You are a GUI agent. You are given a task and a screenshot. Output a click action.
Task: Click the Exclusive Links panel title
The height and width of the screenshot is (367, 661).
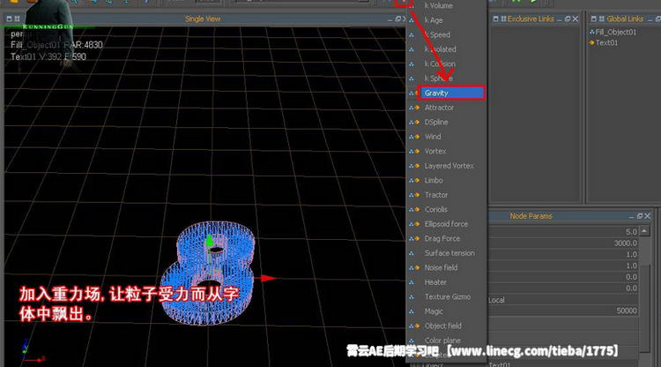pyautogui.click(x=531, y=19)
